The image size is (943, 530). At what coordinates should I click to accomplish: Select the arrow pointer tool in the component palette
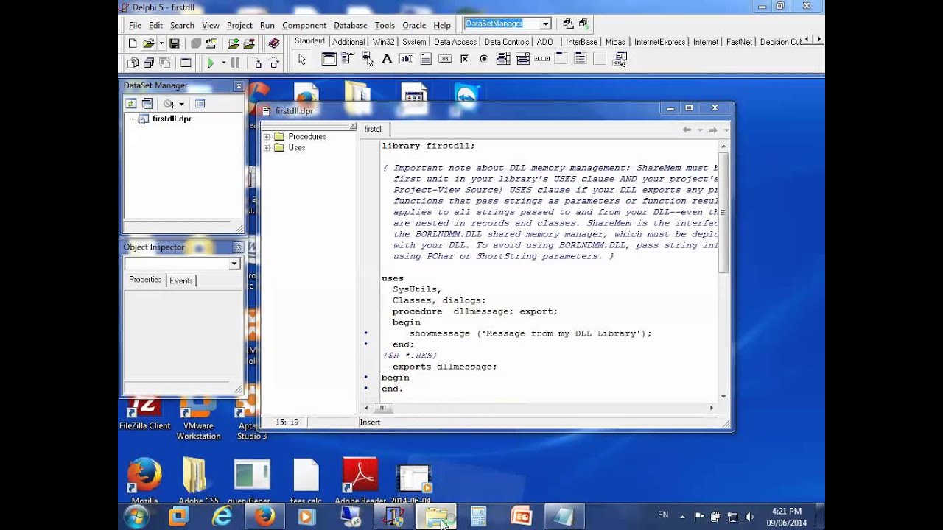[x=302, y=60]
